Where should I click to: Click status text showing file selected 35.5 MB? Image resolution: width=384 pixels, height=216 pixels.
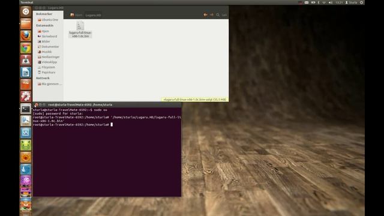tap(194, 100)
